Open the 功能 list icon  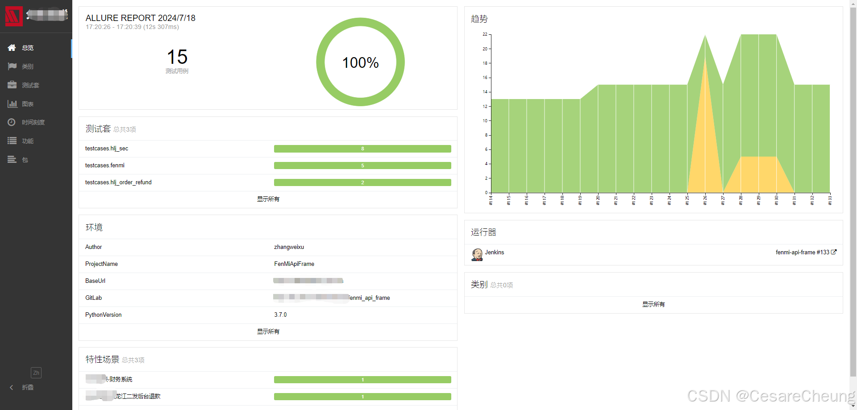click(12, 141)
